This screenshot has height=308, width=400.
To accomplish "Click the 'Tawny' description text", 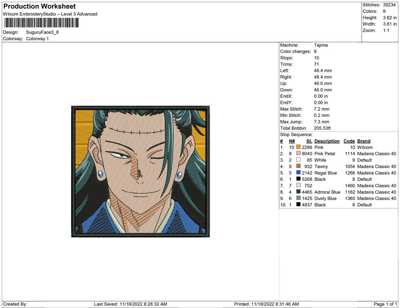I will coord(321,167).
